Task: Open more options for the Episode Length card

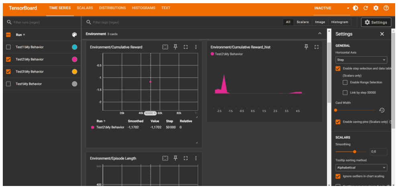Action: point(196,158)
